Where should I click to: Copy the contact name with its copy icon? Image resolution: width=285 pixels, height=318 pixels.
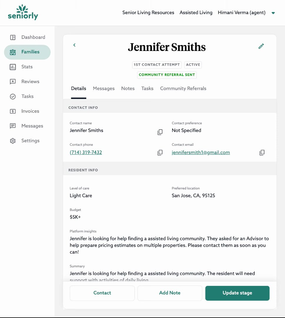coord(160,132)
